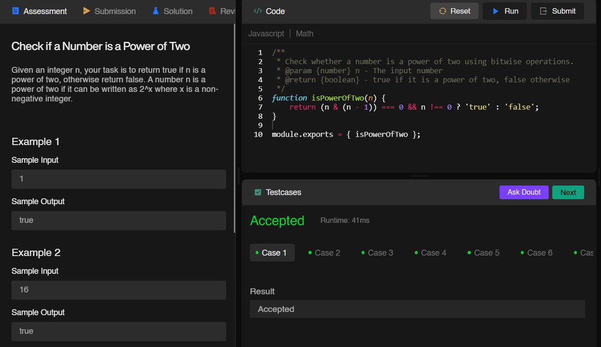Click the Math tag
601x347 pixels.
[x=305, y=34]
